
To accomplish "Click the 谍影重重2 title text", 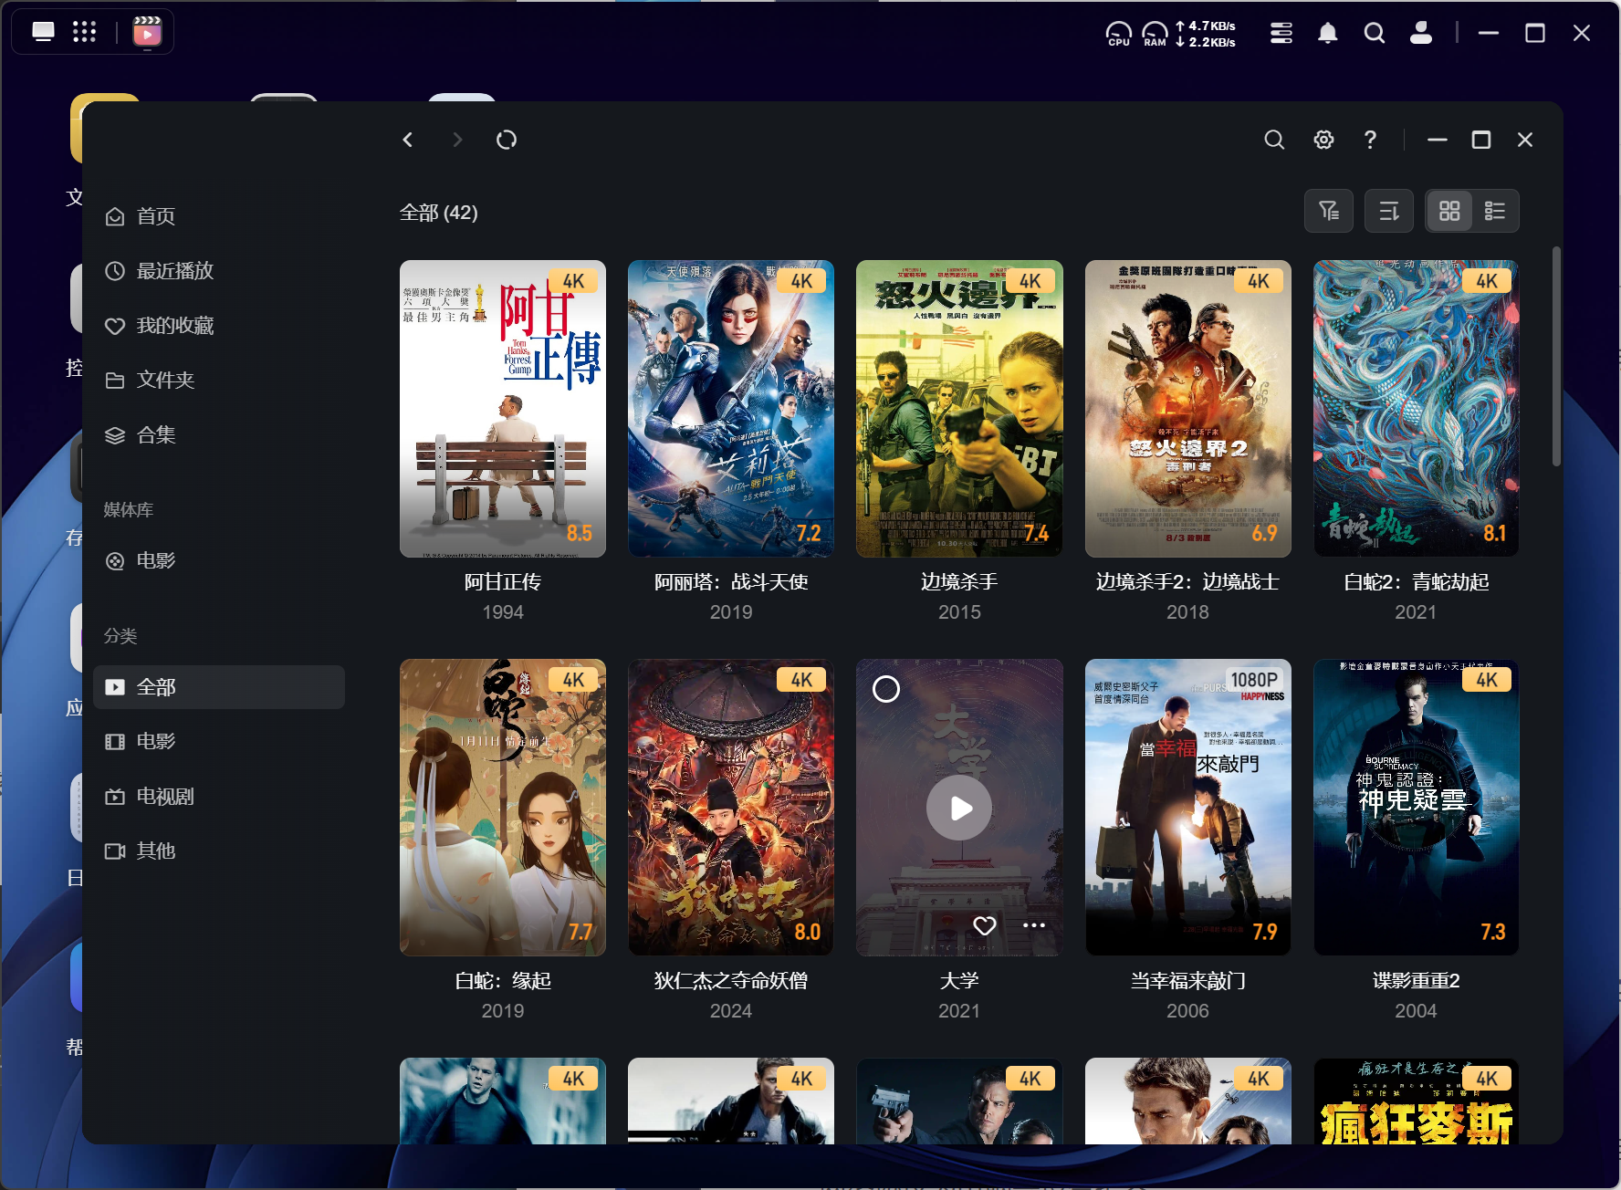I will 1416,981.
